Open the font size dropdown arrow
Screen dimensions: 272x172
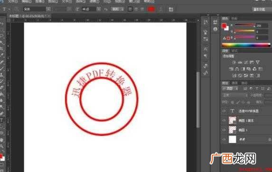click(x=99, y=10)
